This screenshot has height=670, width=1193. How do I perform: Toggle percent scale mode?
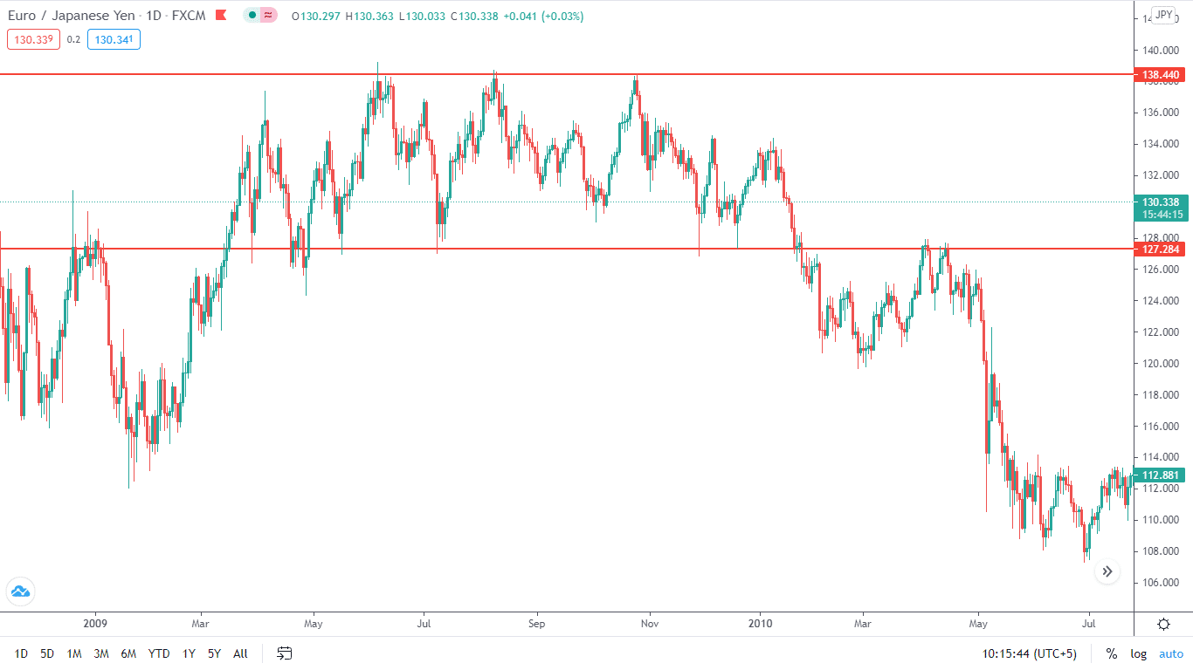(x=1112, y=653)
